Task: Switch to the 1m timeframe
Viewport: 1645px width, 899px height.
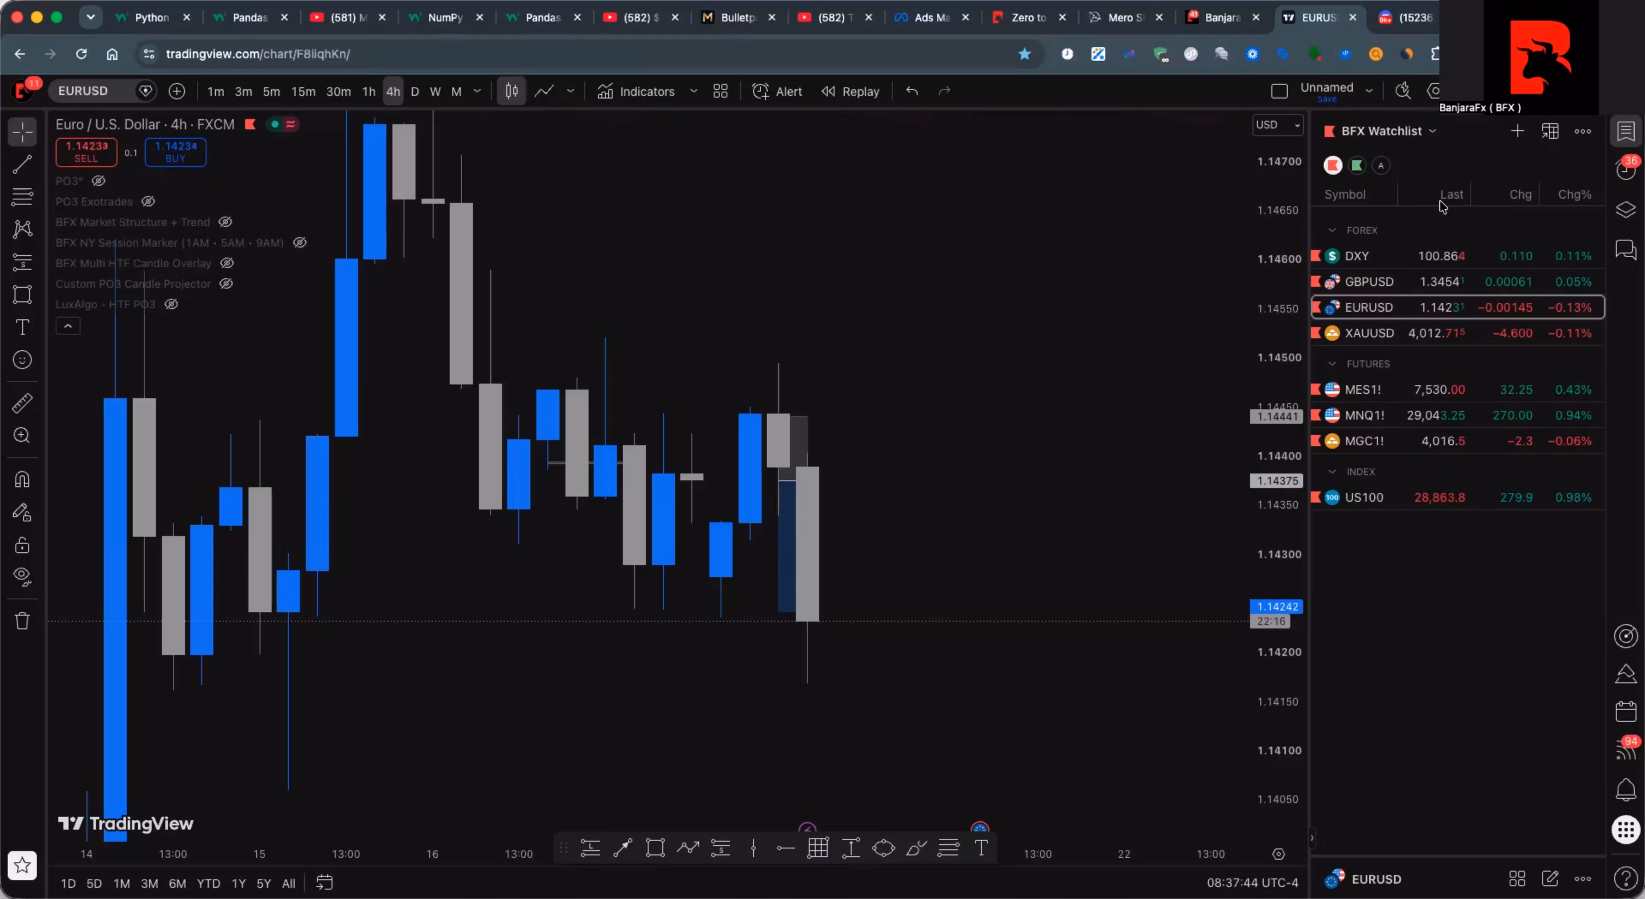Action: (215, 91)
